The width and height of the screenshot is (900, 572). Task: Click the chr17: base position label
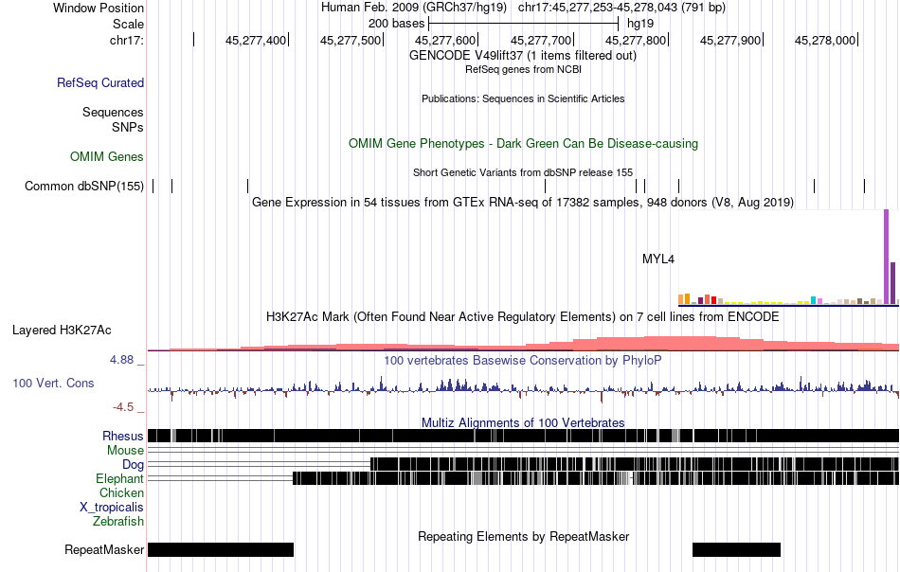127,40
